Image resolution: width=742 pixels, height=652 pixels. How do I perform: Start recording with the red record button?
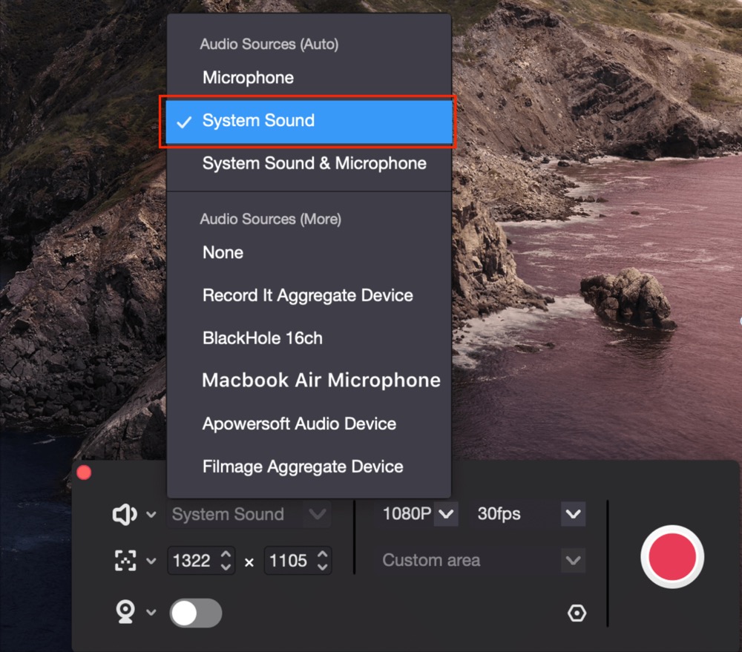(x=672, y=557)
